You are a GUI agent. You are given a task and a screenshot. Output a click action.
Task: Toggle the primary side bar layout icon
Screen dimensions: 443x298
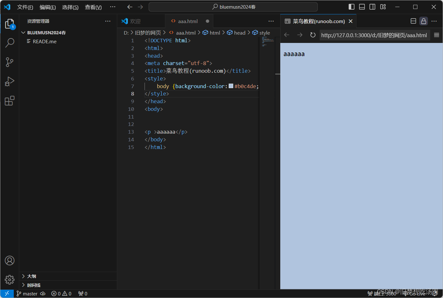pyautogui.click(x=351, y=7)
